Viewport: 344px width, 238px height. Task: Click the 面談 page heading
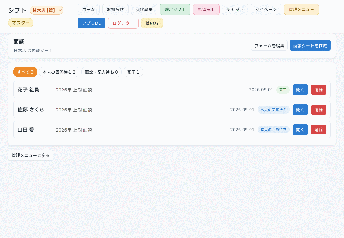tap(19, 42)
